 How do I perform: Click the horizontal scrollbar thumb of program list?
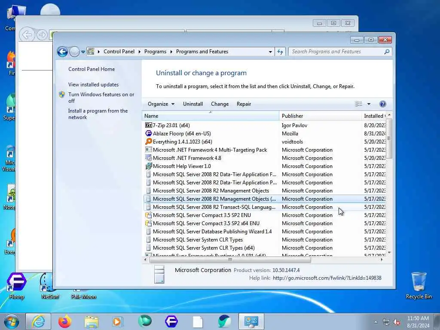230,260
